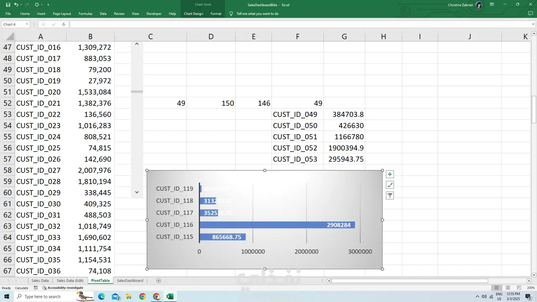This screenshot has width=537, height=302.
Task: Switch to the View tab
Action: pos(136,13)
